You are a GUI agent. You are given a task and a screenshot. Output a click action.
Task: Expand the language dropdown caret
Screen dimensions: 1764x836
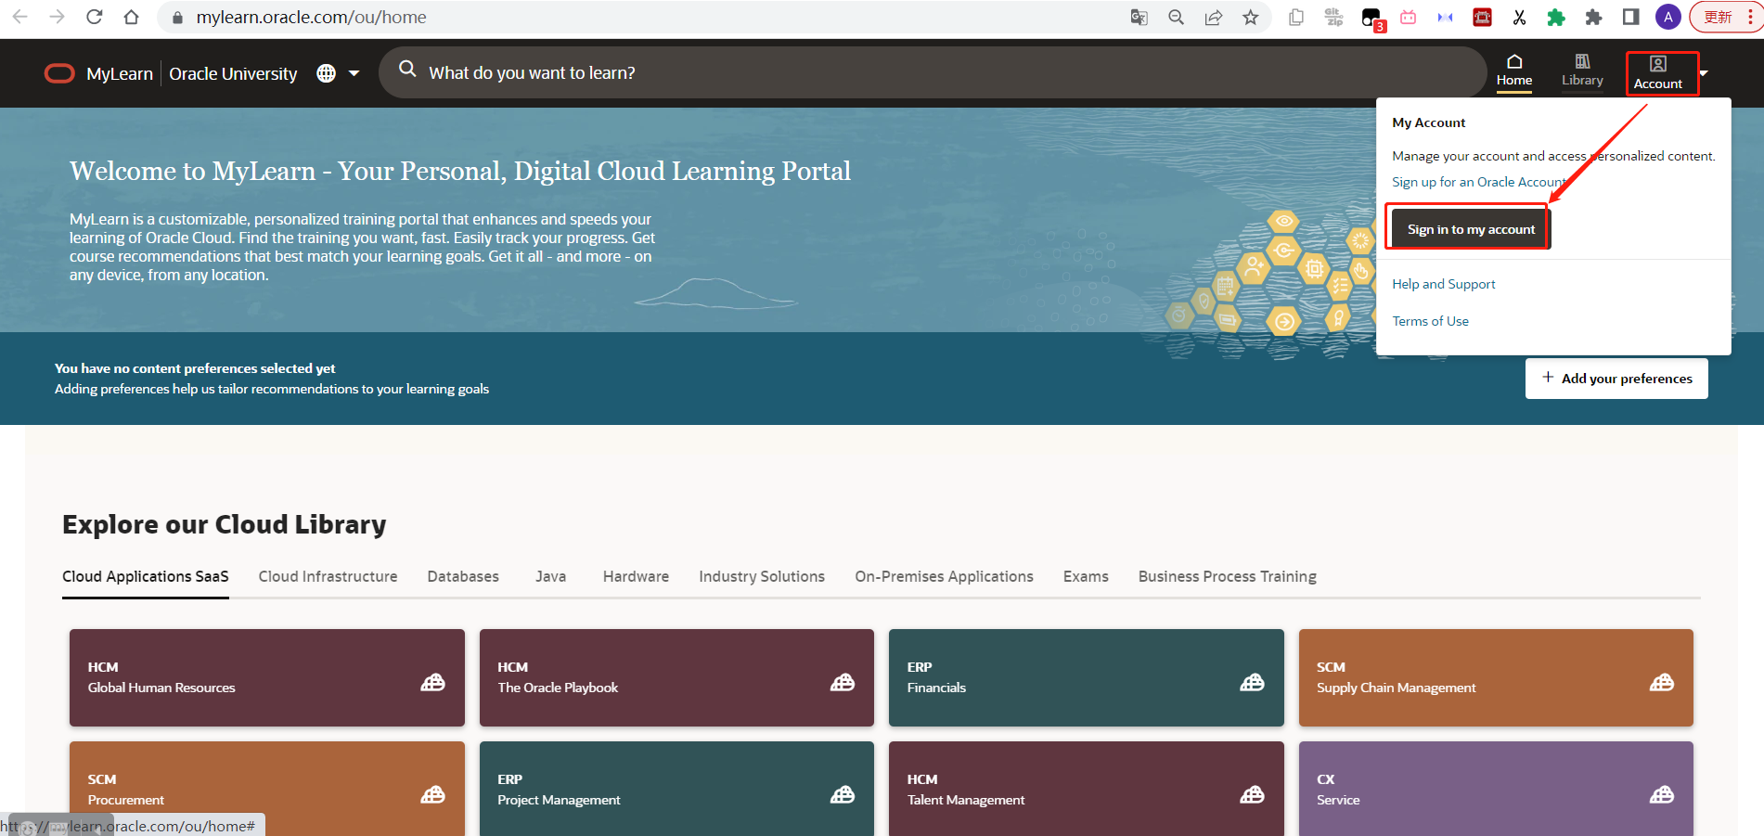[x=354, y=73]
